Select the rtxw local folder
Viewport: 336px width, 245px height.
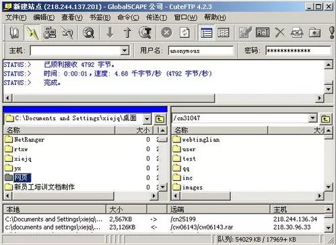tap(16, 149)
